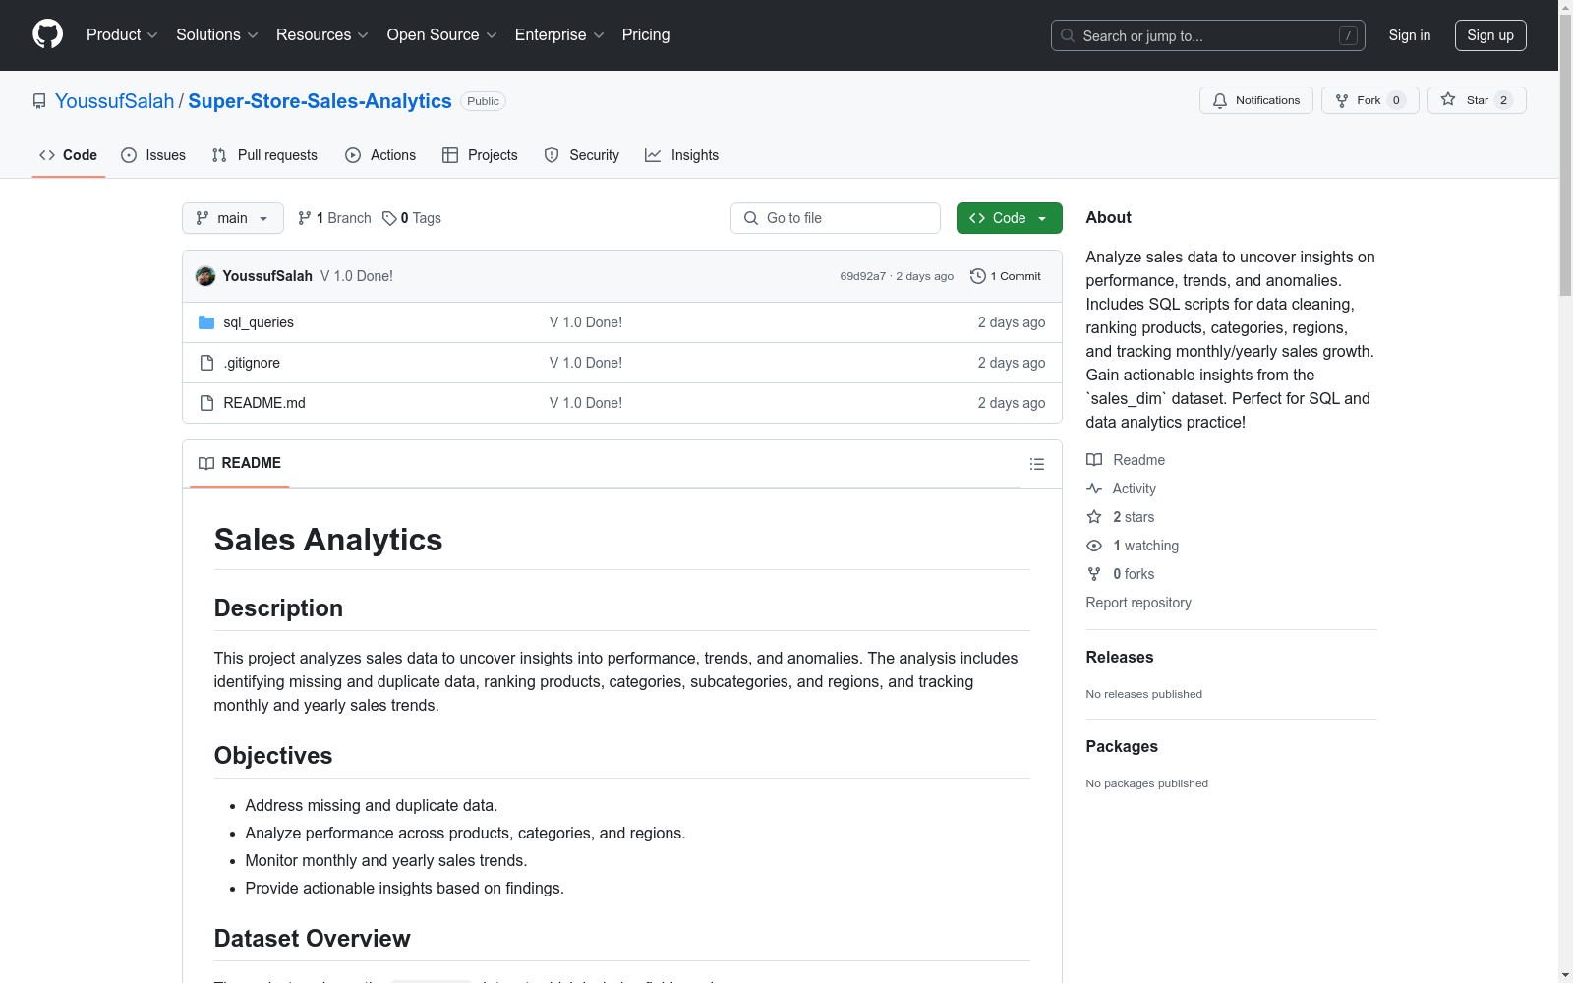Click the tag icon beside 0 Tags
The height and width of the screenshot is (983, 1573).
click(x=389, y=218)
